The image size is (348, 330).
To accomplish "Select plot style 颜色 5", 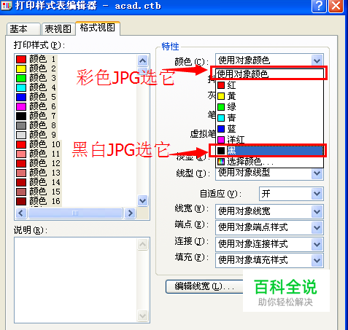I will [36, 97].
